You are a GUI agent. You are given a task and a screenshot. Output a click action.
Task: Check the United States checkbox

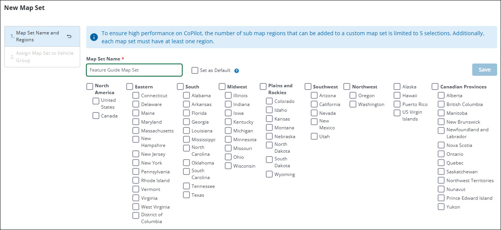(96, 101)
